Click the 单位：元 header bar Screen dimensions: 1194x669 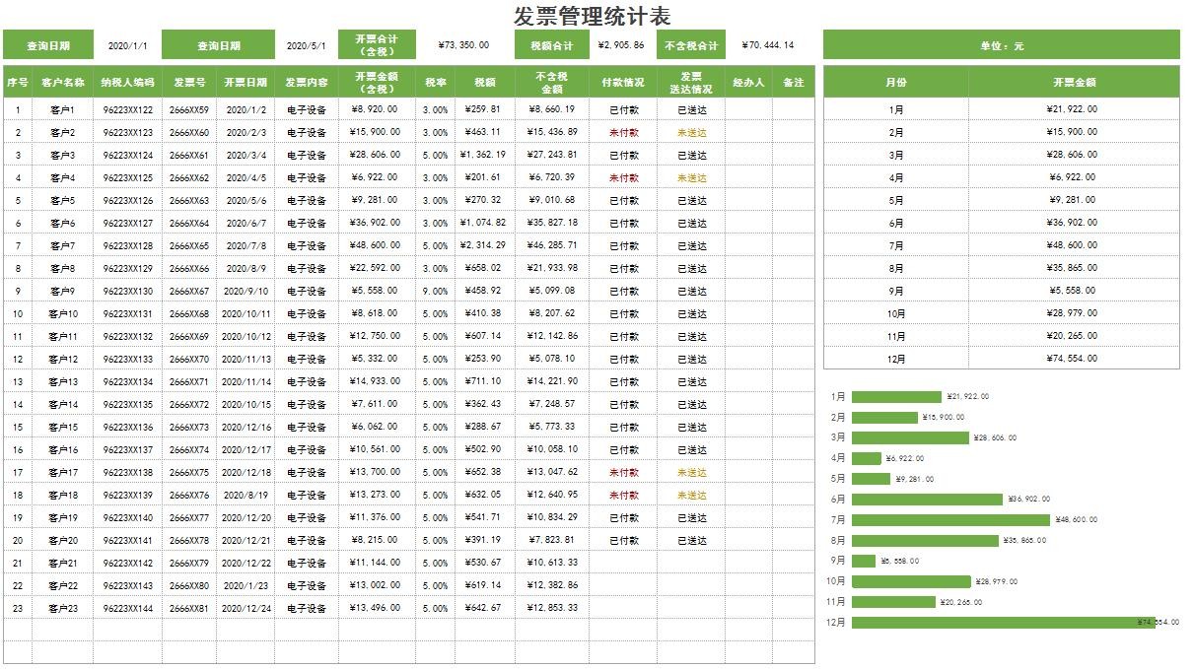pos(1001,45)
